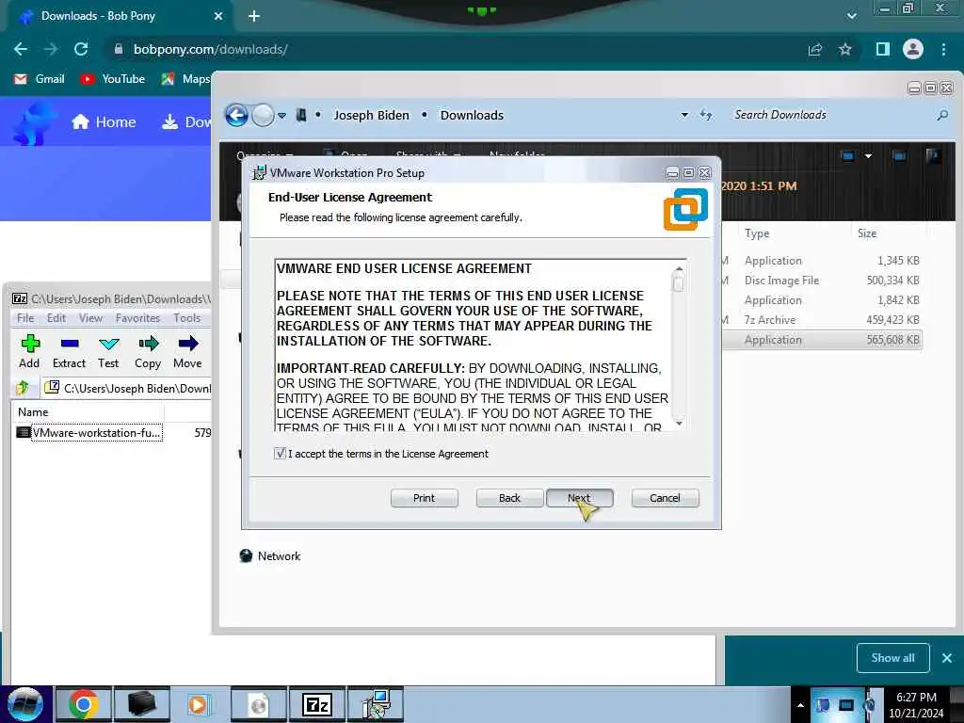Uncheck 'I accept the terms' checkbox
This screenshot has width=964, height=723.
281,454
